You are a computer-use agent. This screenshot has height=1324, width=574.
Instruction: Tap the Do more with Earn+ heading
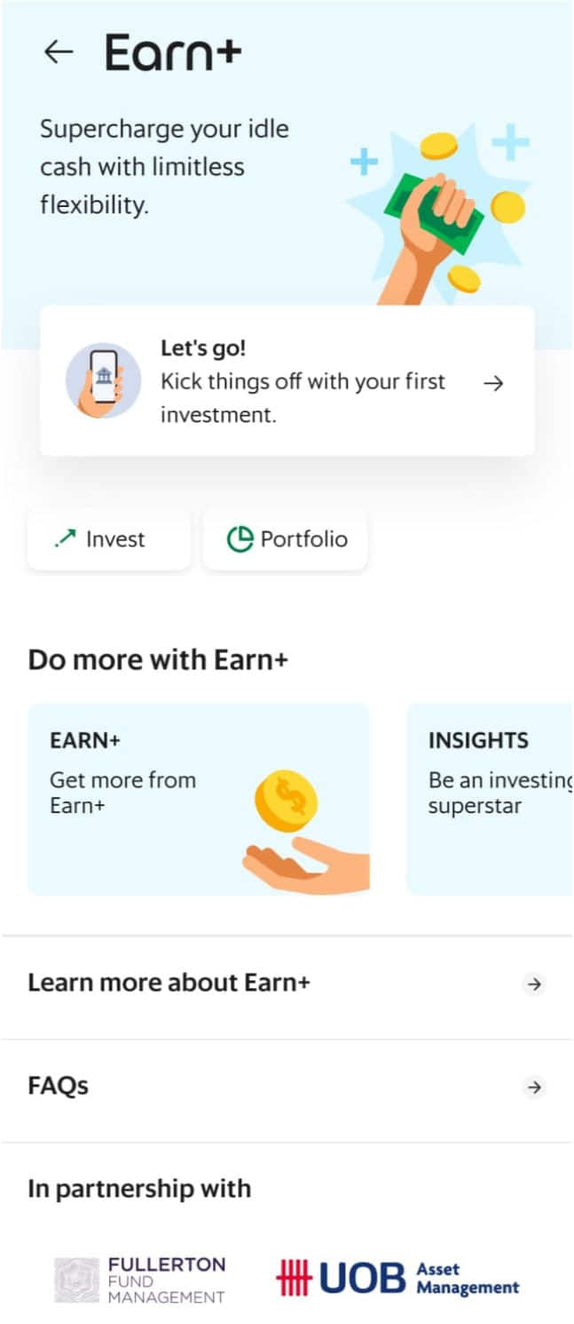[158, 660]
